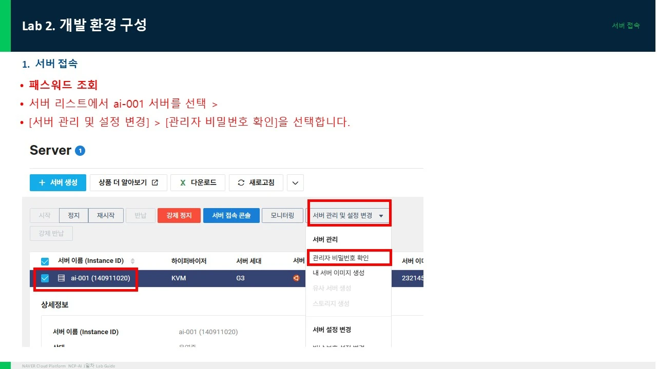657x369 pixels.
Task: Uncheck the ai-001 server row checkbox
Action: click(45, 278)
